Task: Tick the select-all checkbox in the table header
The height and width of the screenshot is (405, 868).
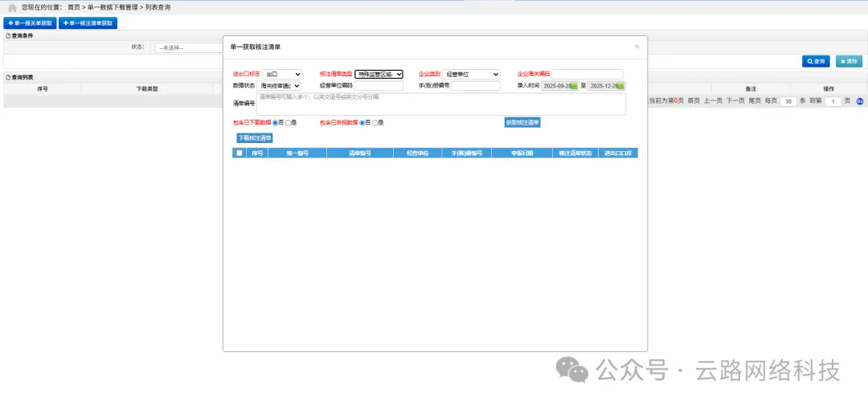Action: click(239, 153)
